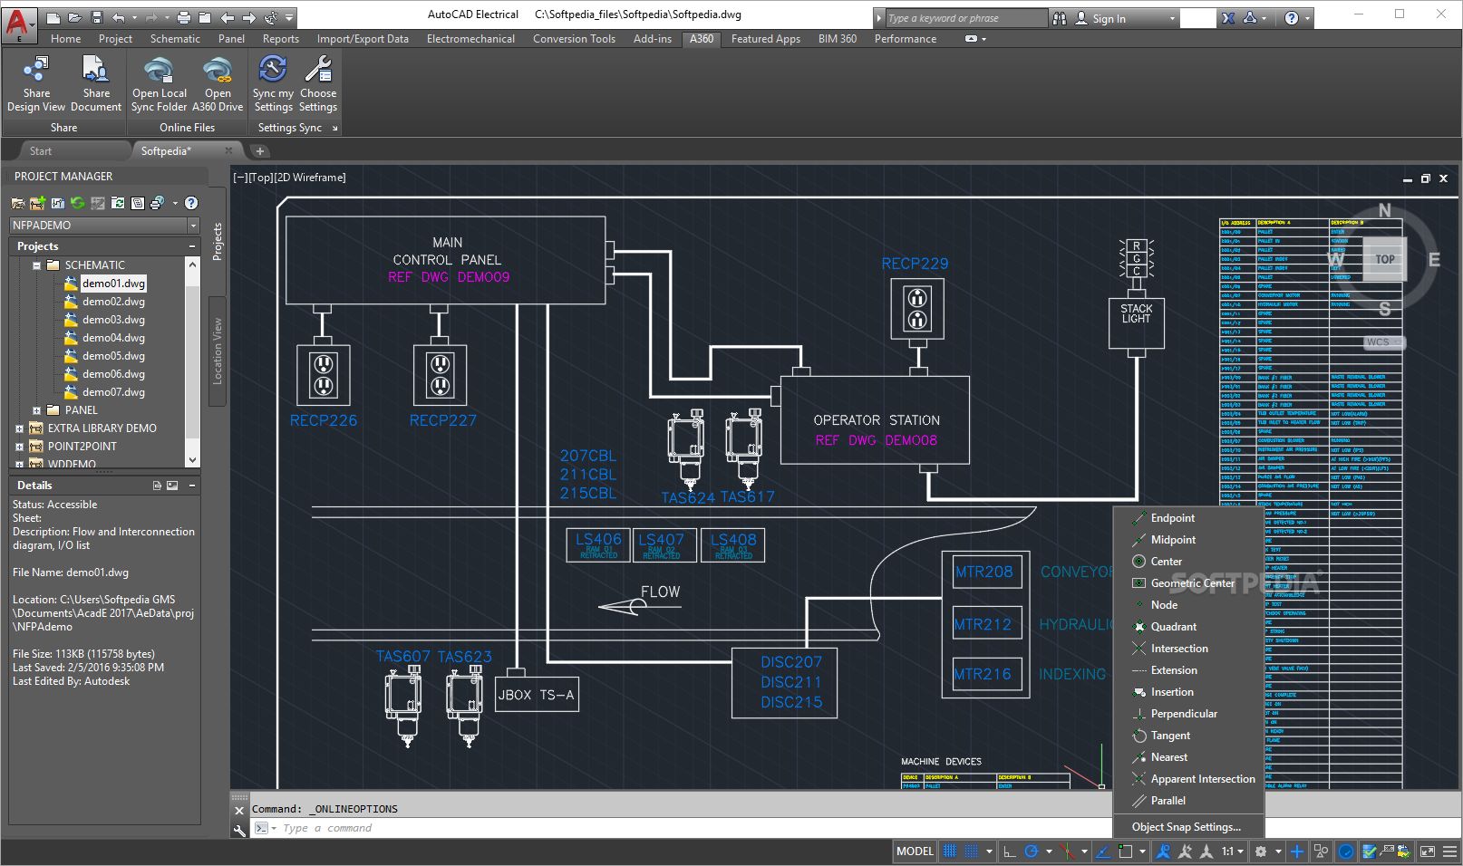Click the Project Manager help question icon
The height and width of the screenshot is (866, 1463).
[x=191, y=203]
